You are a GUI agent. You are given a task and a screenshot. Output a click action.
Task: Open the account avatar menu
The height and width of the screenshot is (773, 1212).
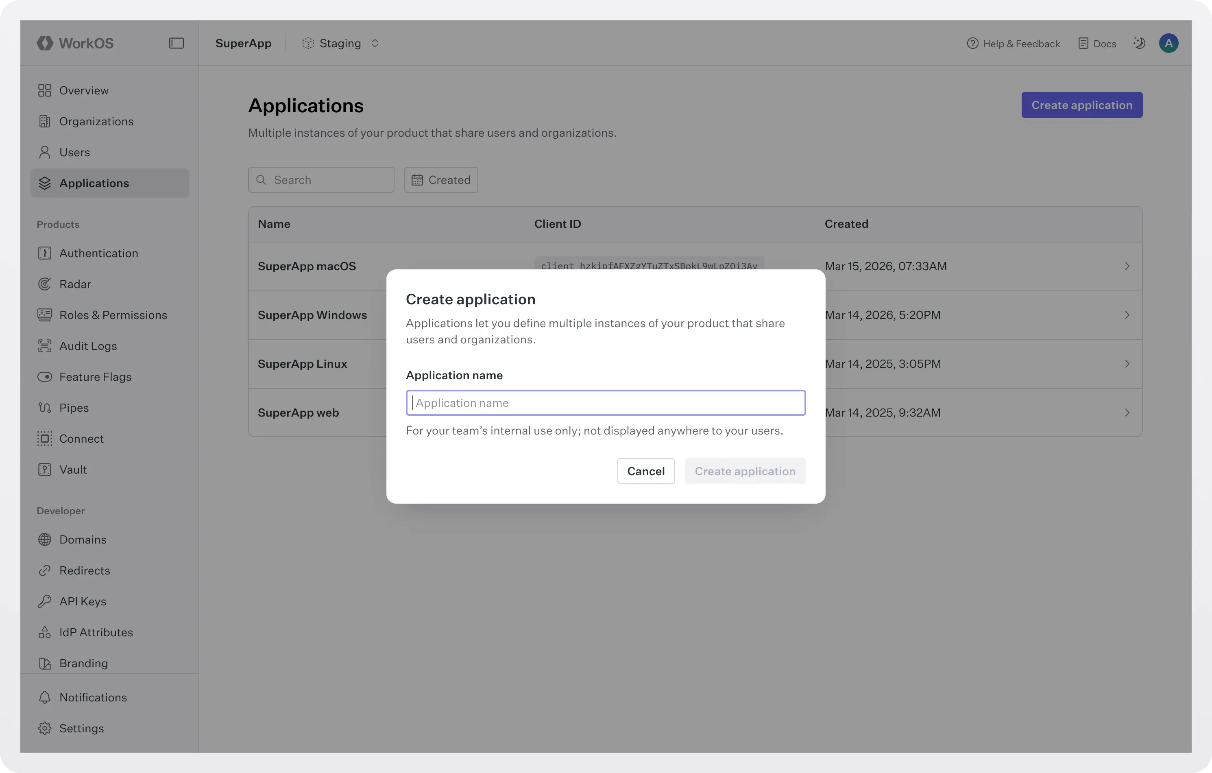[1169, 43]
